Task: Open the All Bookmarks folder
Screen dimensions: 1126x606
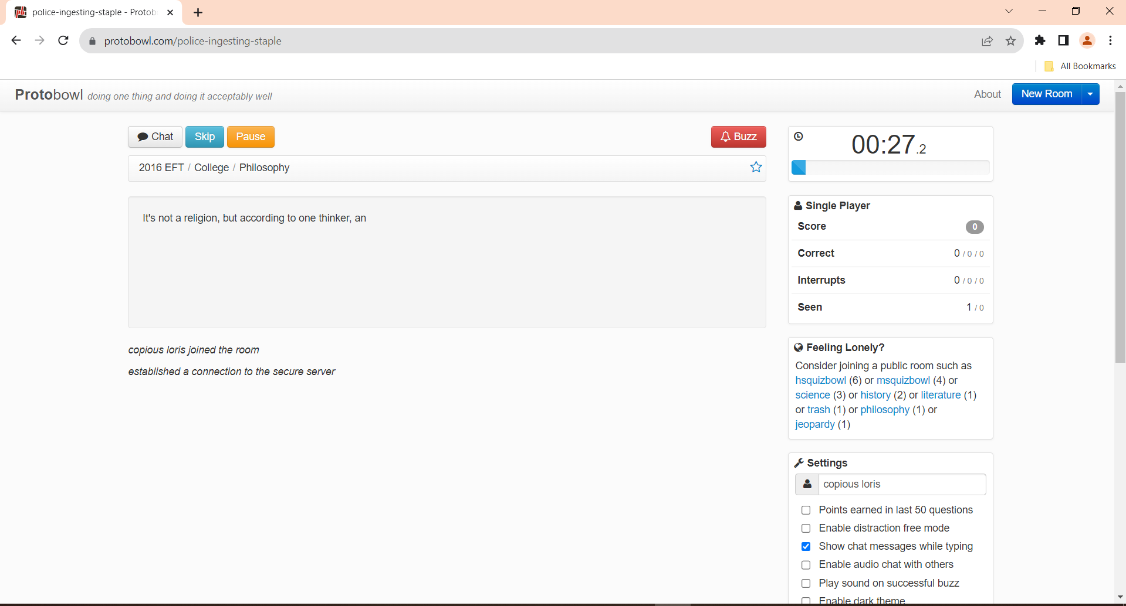Action: click(x=1080, y=66)
